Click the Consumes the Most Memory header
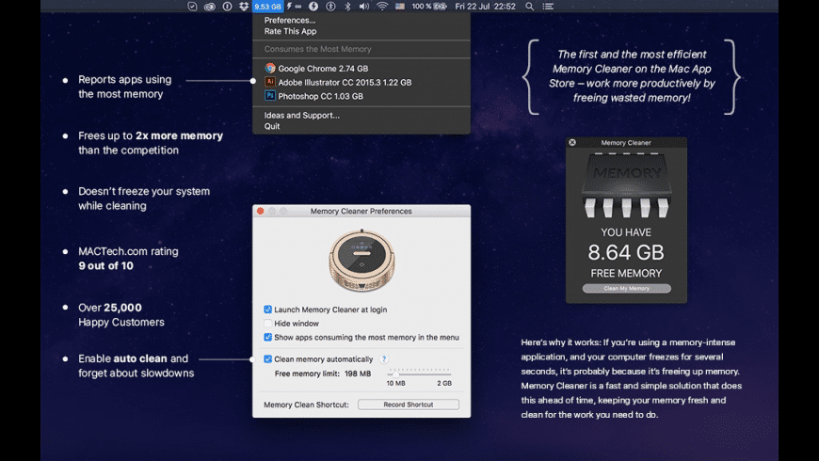This screenshot has height=461, width=819. tap(317, 49)
